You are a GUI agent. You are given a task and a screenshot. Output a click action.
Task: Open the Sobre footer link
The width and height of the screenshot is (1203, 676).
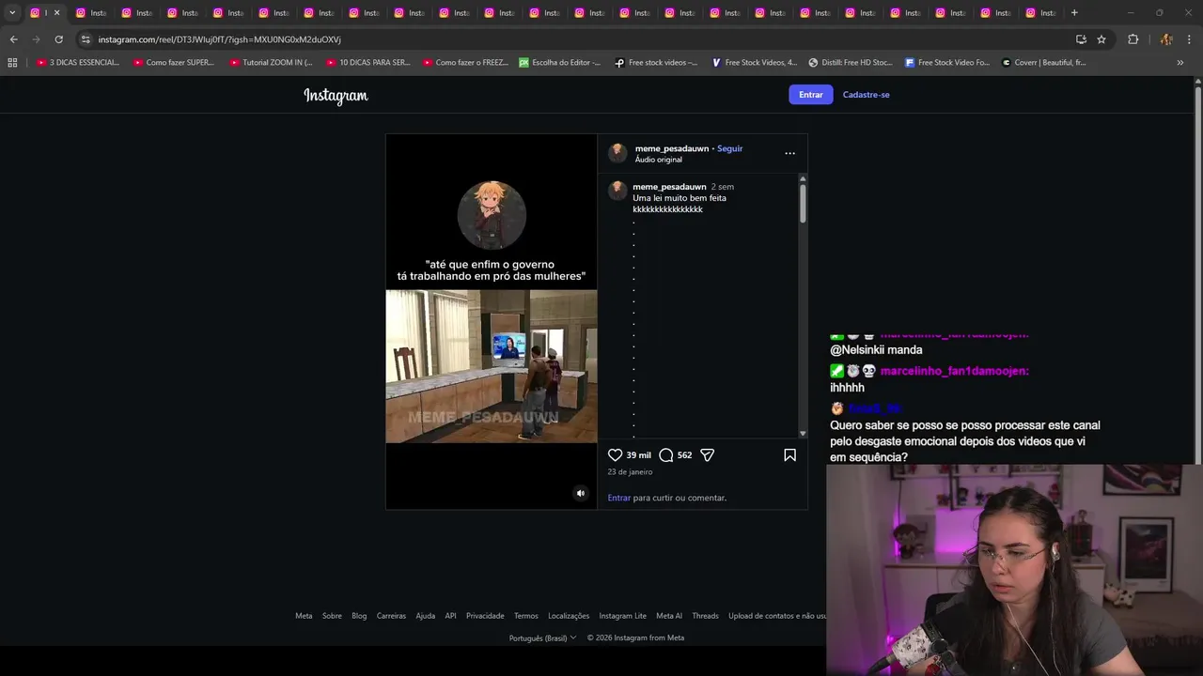pos(332,616)
